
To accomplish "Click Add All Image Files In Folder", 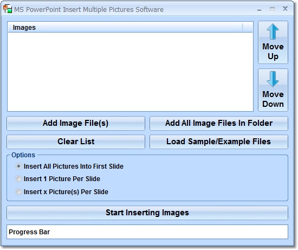I will 219,123.
